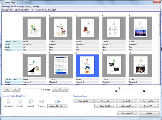Screen dimensions: 162x120
Task: Click the page number input field
Action: [x=31, y=89]
